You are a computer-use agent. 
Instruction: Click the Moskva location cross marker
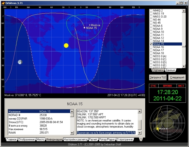pos(89,25)
